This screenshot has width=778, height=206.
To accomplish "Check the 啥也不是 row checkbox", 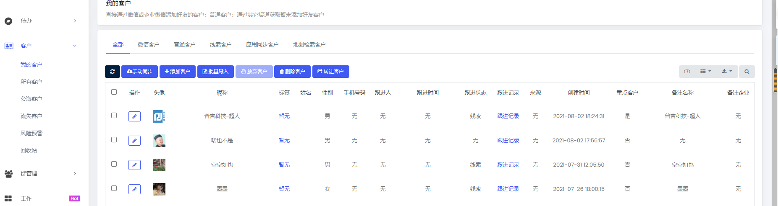I will (x=114, y=140).
